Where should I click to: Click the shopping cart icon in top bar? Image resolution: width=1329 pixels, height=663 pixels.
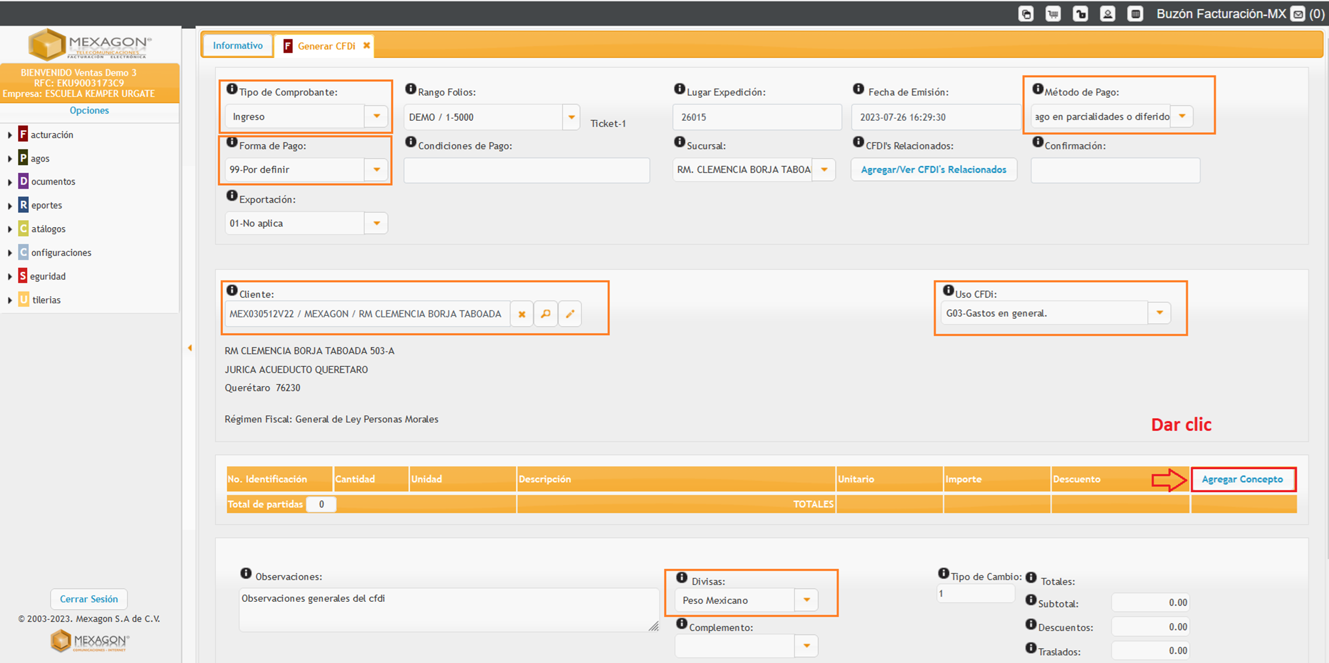pyautogui.click(x=1053, y=14)
